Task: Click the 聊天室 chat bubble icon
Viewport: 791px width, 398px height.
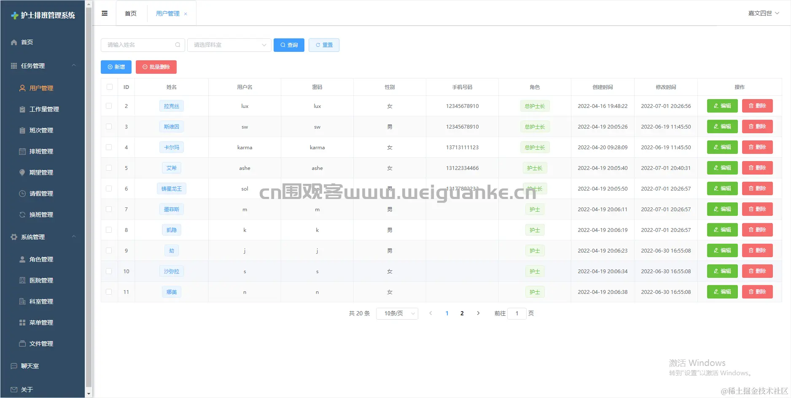Action: pyautogui.click(x=14, y=366)
